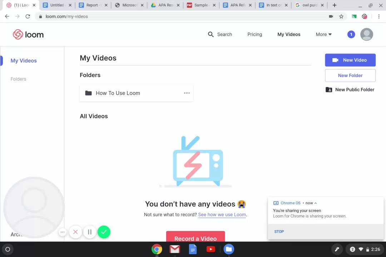The image size is (386, 257).
Task: Open options menu for How To Use Loom folder
Action: pos(187,93)
